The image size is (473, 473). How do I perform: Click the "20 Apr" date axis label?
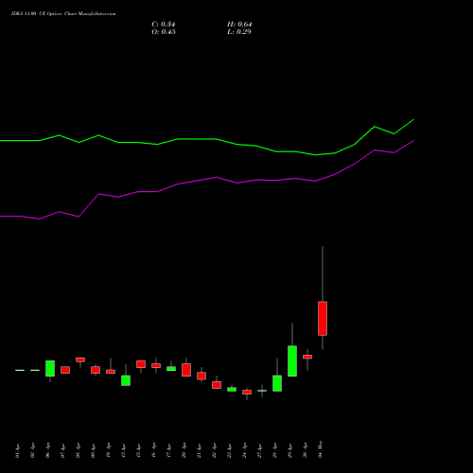point(184,450)
